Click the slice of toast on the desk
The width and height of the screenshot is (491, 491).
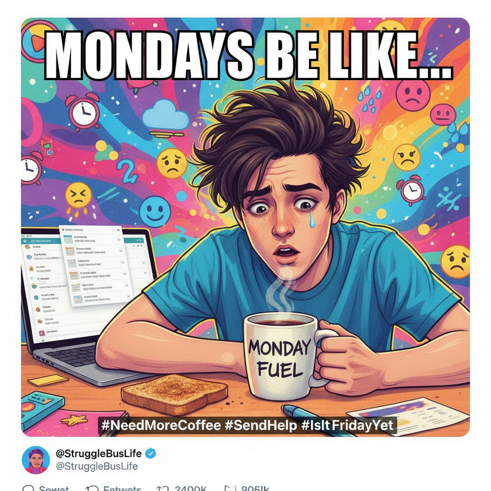(x=174, y=394)
